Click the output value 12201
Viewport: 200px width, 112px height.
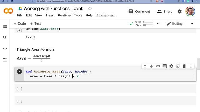pos(31,37)
